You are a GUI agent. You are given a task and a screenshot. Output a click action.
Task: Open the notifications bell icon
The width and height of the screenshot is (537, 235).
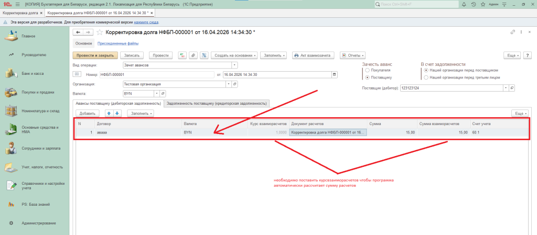(x=464, y=4)
